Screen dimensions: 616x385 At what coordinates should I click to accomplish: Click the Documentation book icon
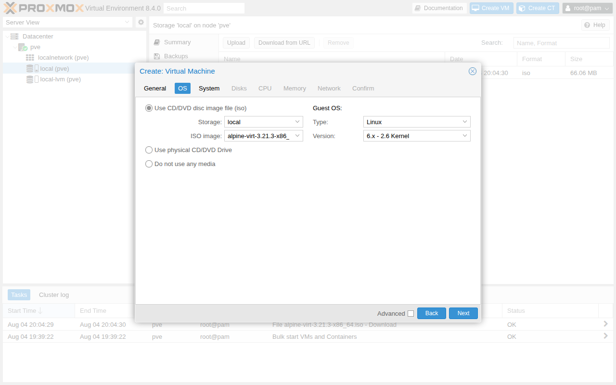tap(418, 8)
